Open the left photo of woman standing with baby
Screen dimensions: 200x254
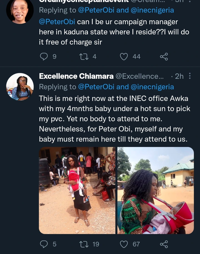coord(77,190)
